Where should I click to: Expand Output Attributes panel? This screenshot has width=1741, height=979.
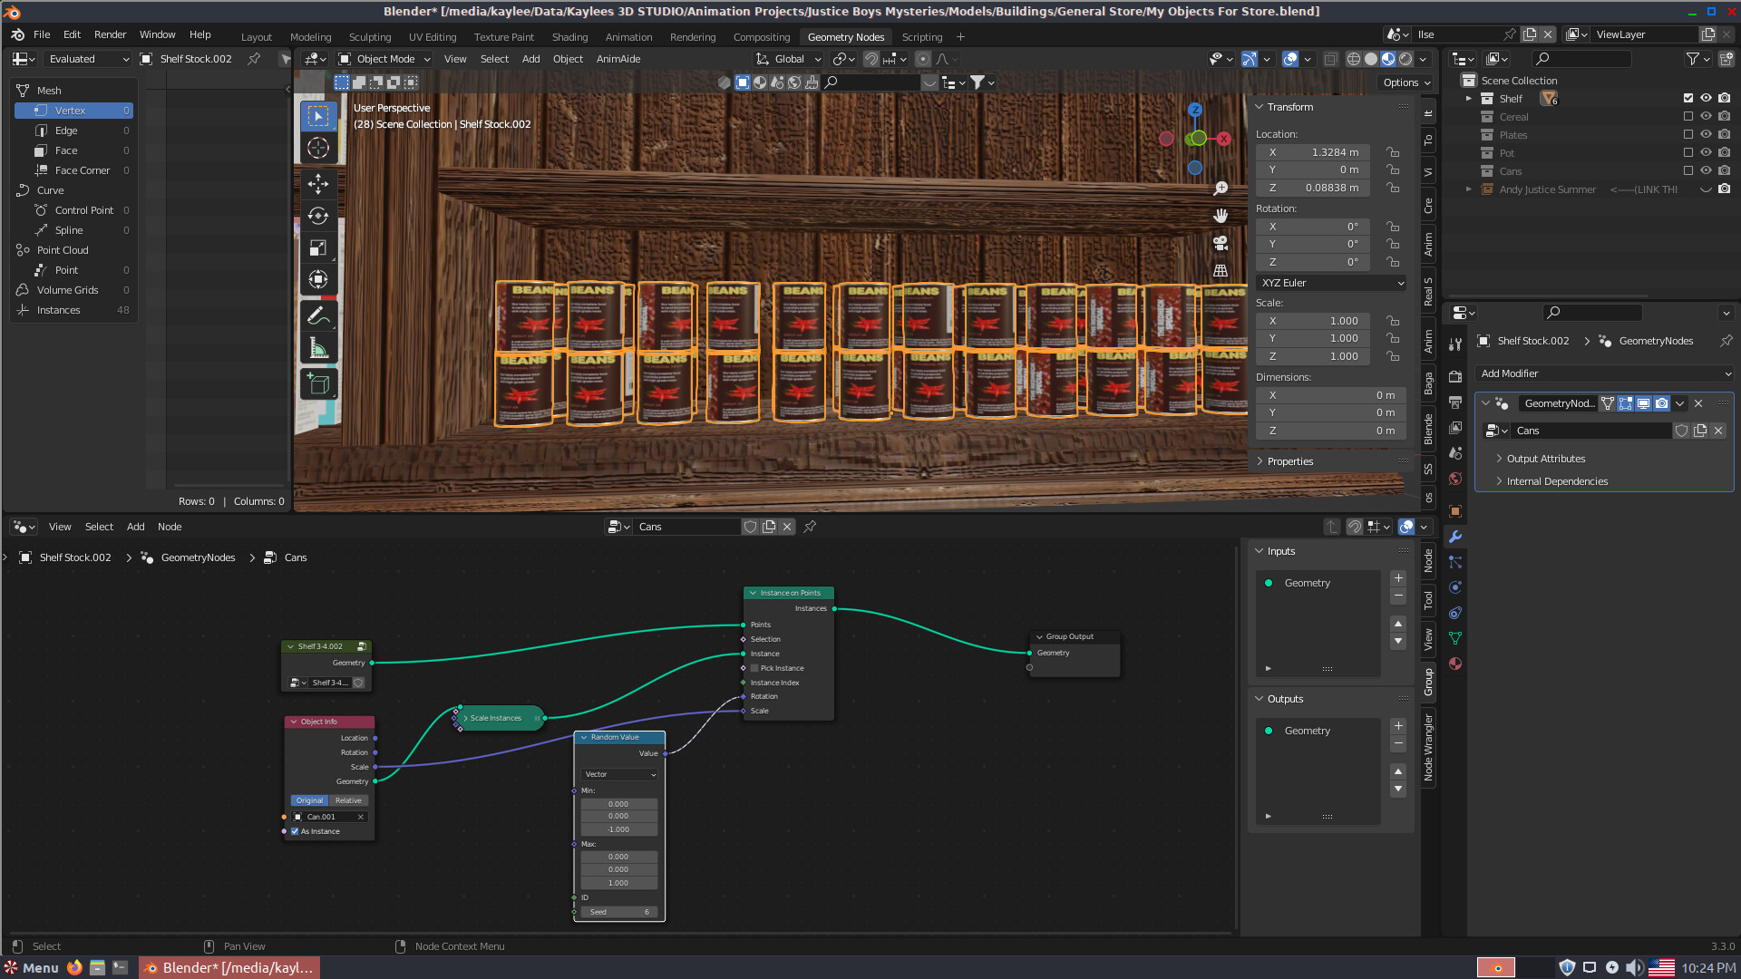(1545, 459)
